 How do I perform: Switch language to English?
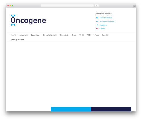tap(102, 28)
